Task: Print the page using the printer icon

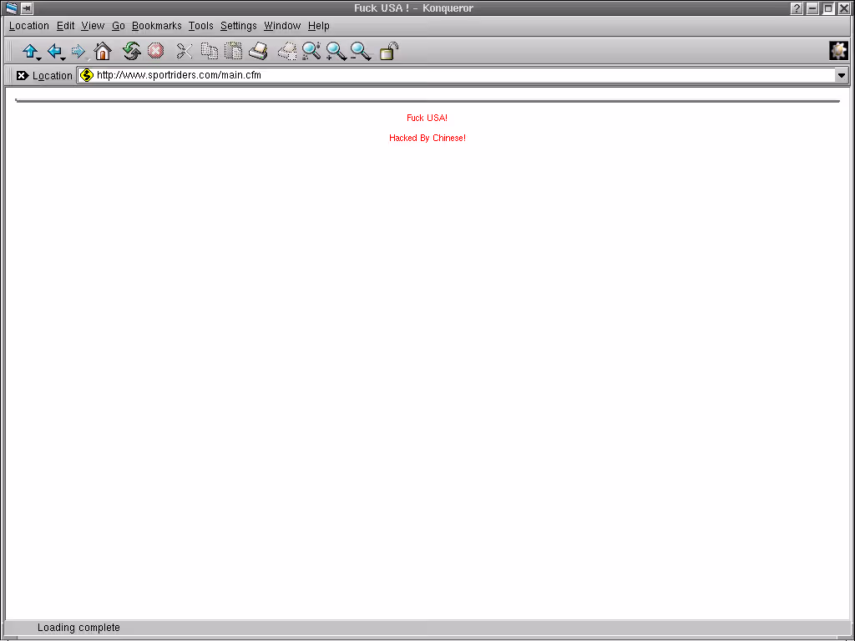Action: (x=258, y=52)
